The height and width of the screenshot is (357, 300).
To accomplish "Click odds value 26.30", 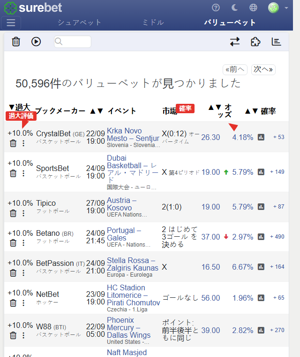I will pos(210,137).
